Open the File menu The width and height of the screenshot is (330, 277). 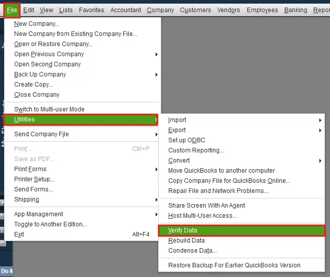[12, 10]
